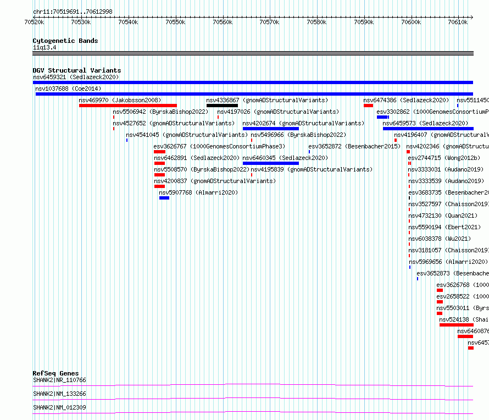This screenshot has width=489, height=420.
Task: Select the DGV Structural Variants track heading
Action: coord(77,70)
